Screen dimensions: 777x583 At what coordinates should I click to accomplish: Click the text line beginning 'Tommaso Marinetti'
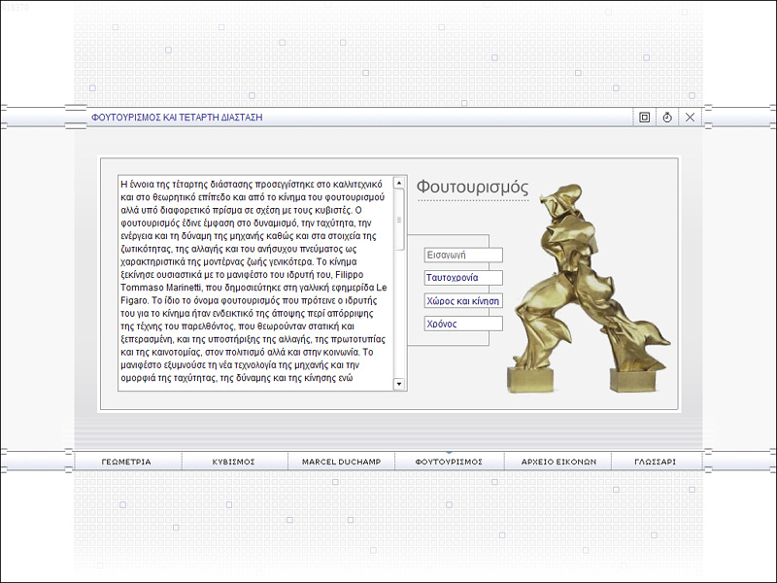253,288
